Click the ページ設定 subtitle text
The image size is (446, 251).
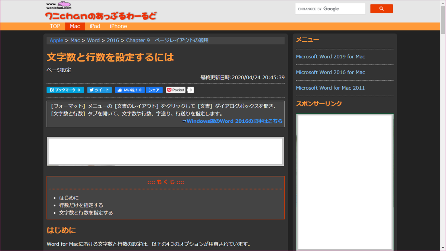coord(59,70)
